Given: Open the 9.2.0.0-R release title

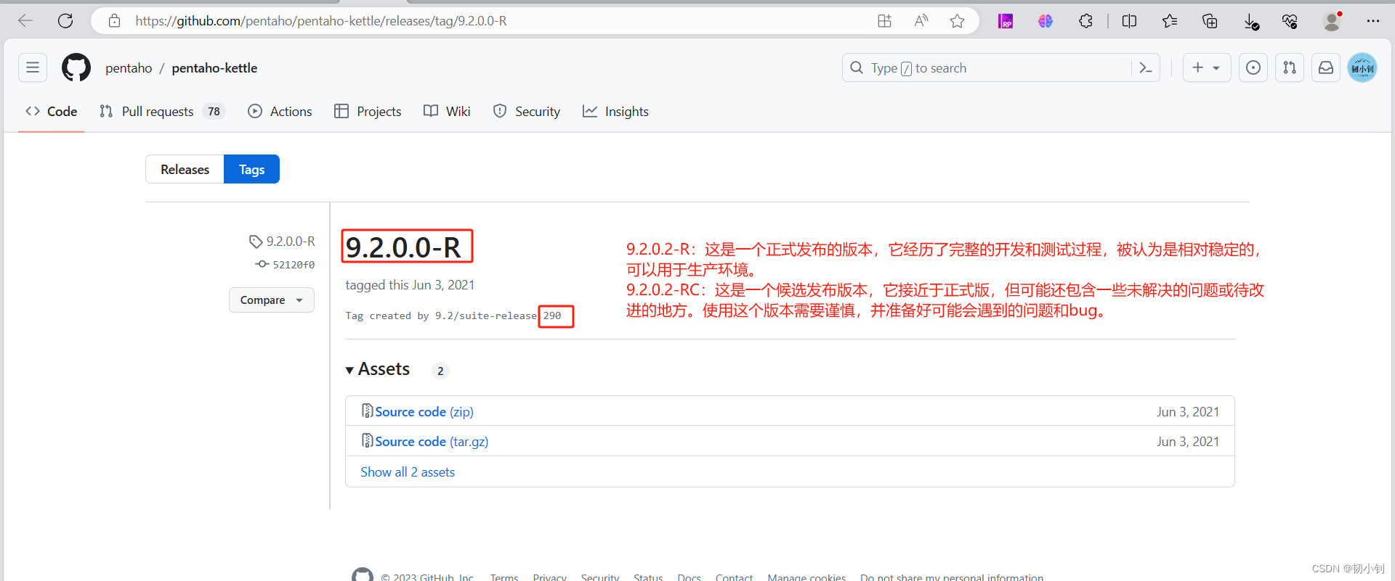Looking at the screenshot, I should click(x=403, y=247).
